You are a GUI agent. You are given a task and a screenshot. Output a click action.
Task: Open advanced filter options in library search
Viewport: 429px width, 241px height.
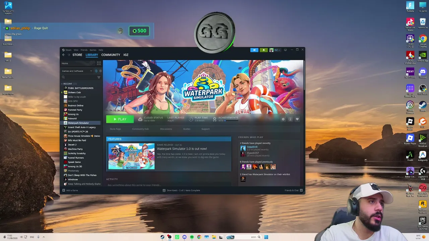[x=99, y=77]
